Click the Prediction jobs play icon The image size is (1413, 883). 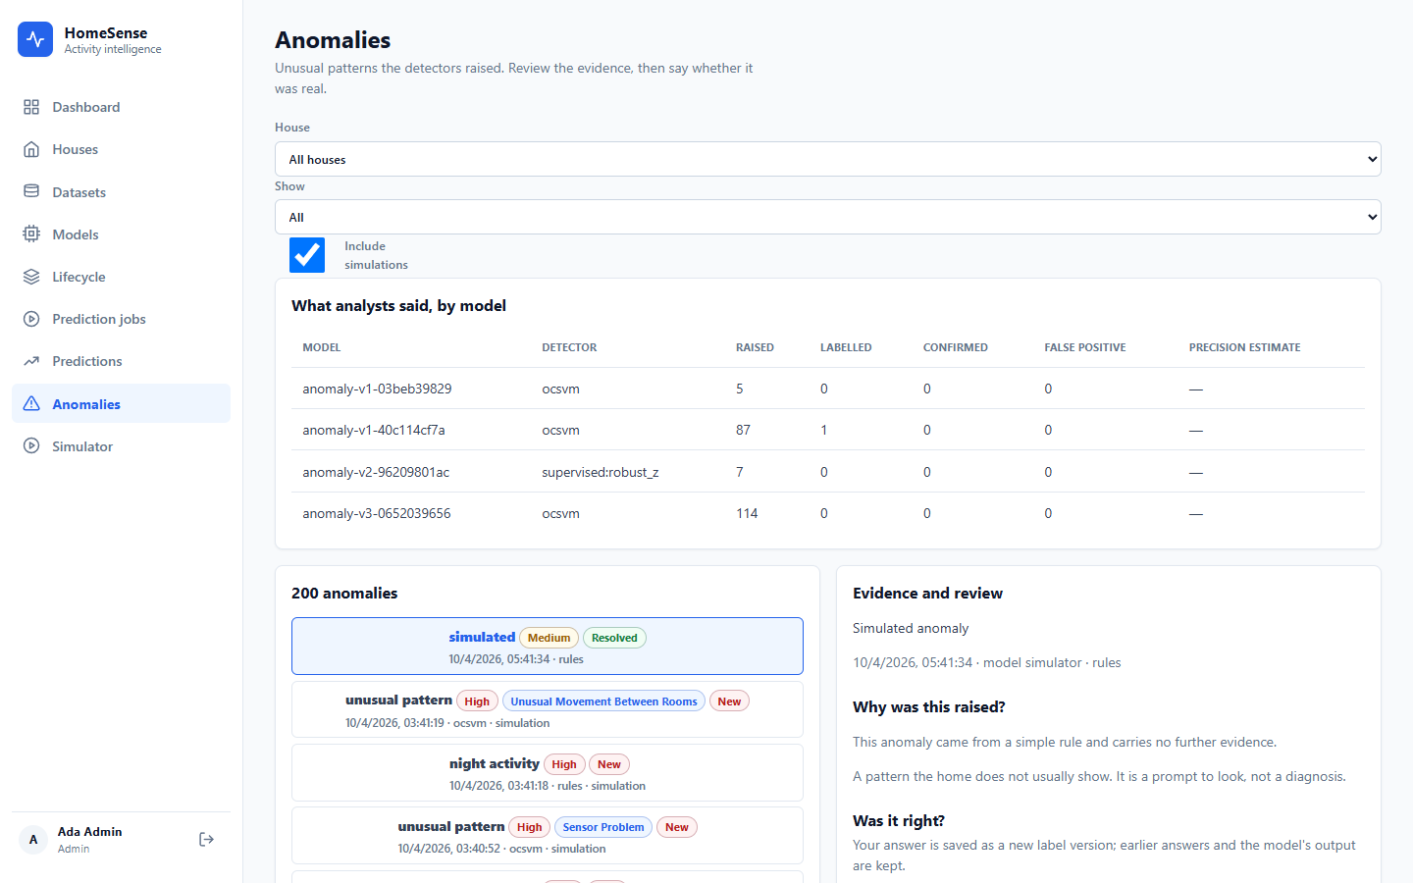[31, 319]
